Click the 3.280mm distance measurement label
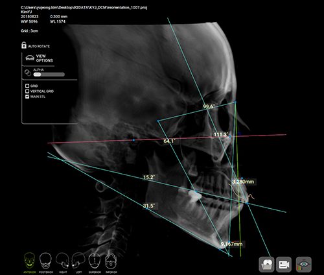The width and height of the screenshot is (324, 275). point(243,182)
